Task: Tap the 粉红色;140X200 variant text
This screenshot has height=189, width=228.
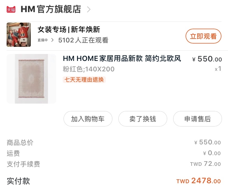Action: [x=89, y=69]
